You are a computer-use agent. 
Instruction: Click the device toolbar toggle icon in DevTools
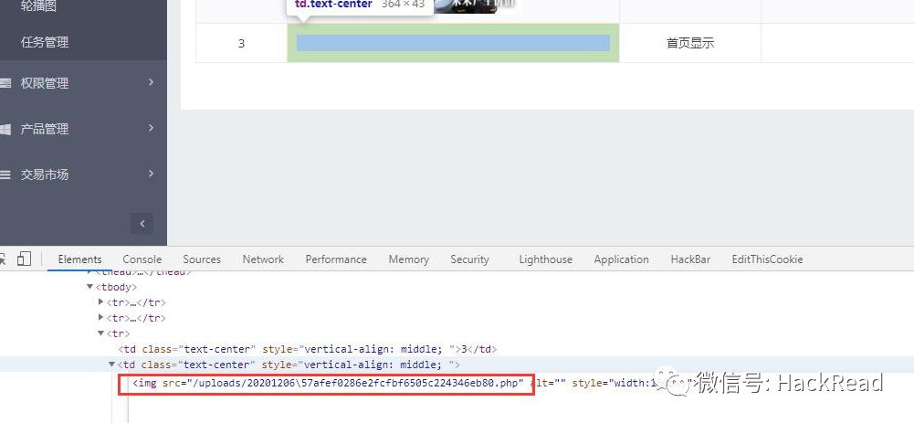pos(25,259)
